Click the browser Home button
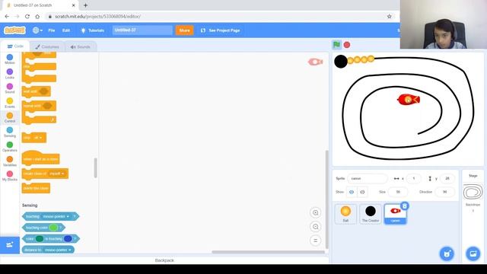487x274 pixels. point(37,17)
